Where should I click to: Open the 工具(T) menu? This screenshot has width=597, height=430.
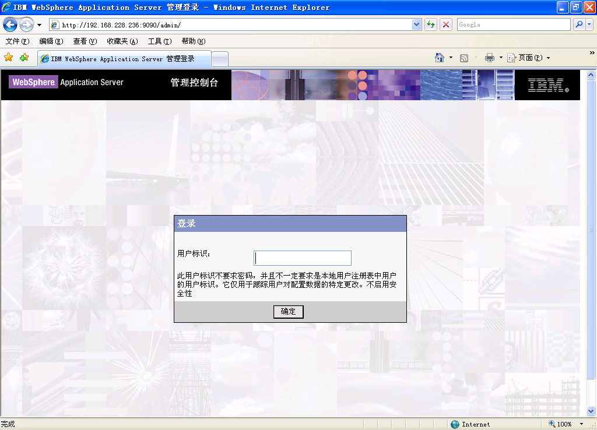(159, 41)
